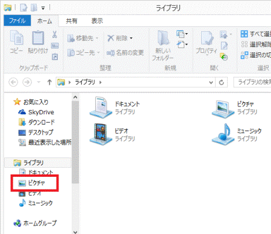This screenshot has width=271, height=234.
Task: Select Libraries (ライブラリ) in navigation pane
Action: (38, 162)
